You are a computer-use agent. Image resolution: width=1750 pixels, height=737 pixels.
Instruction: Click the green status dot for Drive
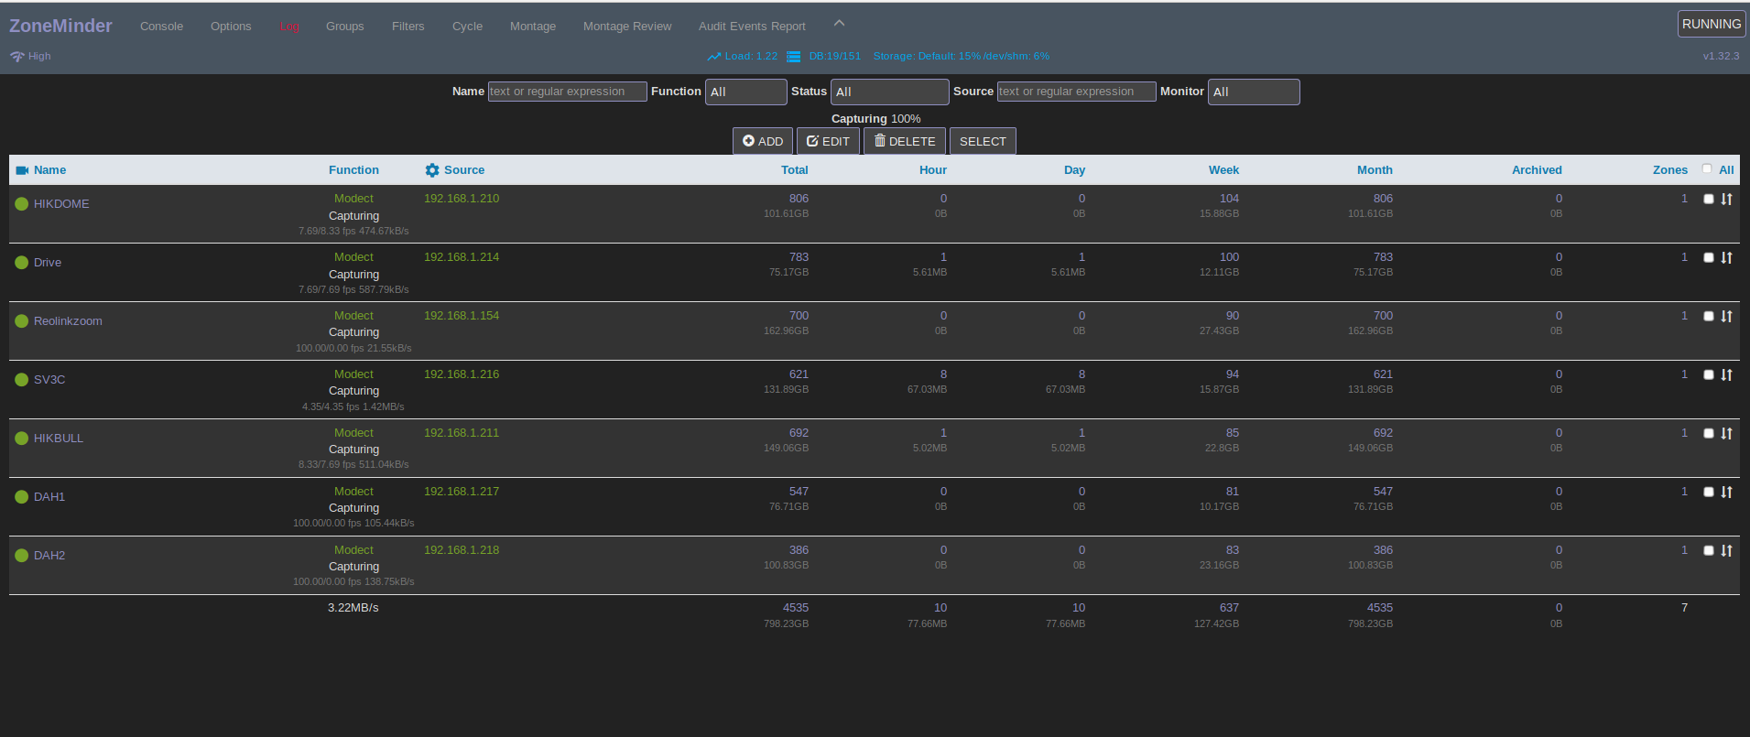[22, 262]
